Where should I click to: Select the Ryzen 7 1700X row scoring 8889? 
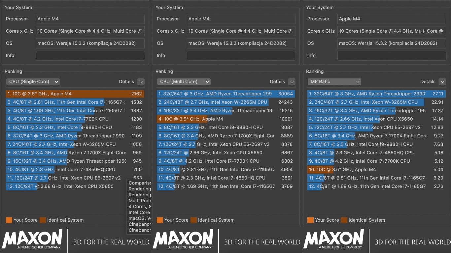pyautogui.click(x=226, y=136)
